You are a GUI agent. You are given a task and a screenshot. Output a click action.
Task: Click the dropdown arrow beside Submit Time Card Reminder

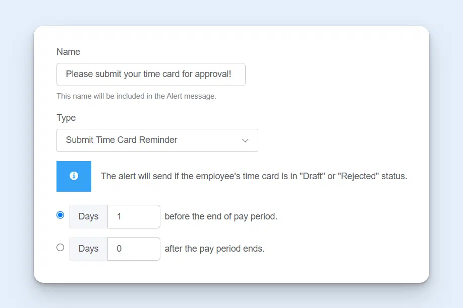pos(245,140)
